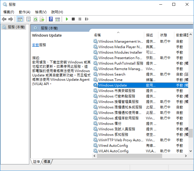This screenshot has width=194, height=171.
Task: Select Wired AutoConfig service
Action: click(141, 146)
